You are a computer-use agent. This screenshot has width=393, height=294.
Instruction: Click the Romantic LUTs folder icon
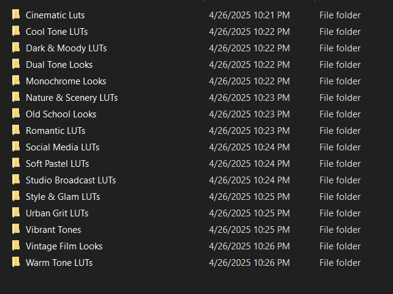[x=16, y=130]
